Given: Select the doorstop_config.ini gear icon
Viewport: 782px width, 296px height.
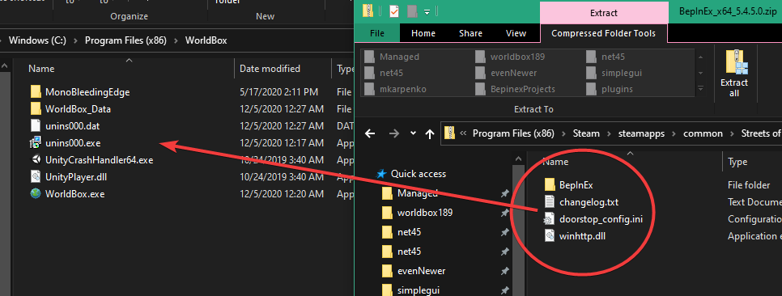Looking at the screenshot, I should 550,218.
